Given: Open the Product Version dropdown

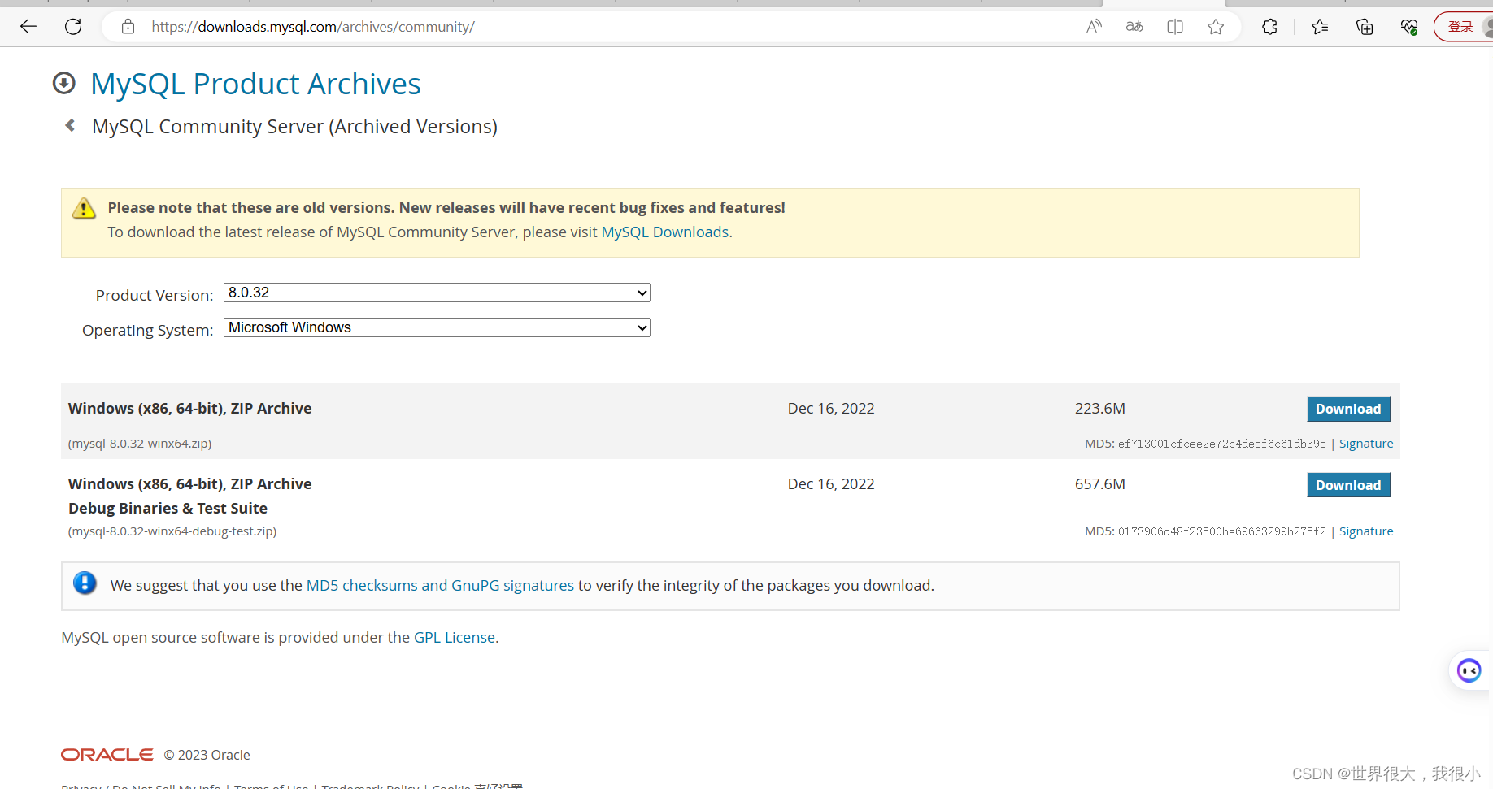Looking at the screenshot, I should pos(436,293).
